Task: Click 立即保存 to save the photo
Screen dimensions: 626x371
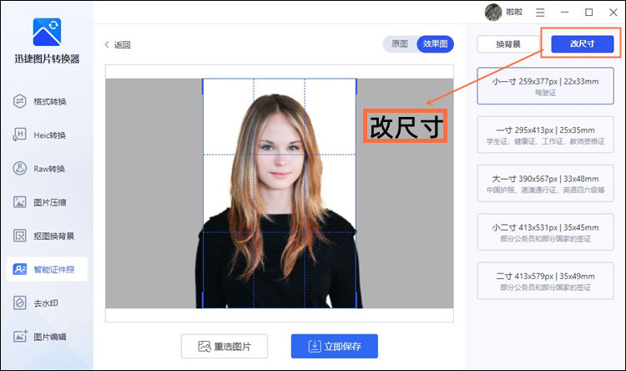Action: [334, 346]
